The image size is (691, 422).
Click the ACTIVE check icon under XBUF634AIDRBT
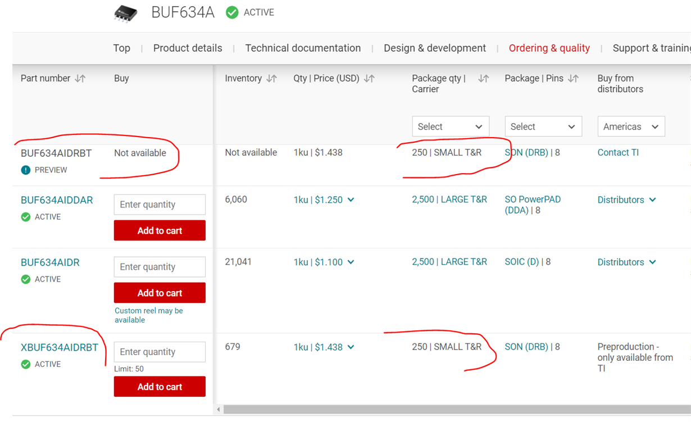tap(26, 364)
